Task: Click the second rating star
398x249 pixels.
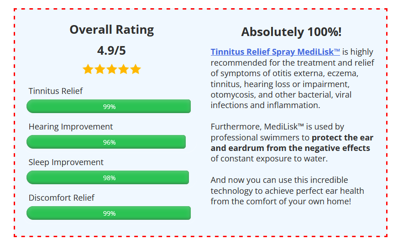Action: [x=100, y=69]
